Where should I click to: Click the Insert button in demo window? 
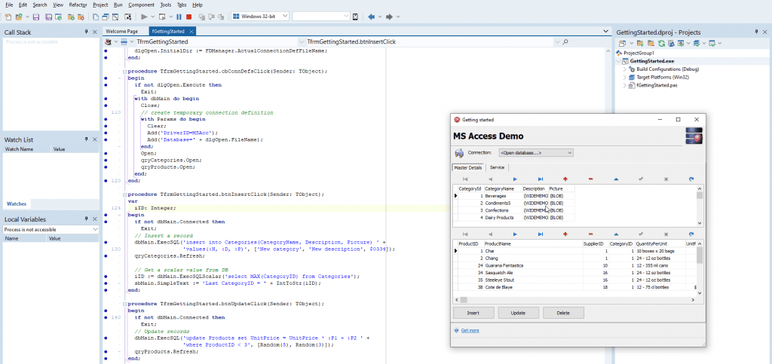(x=473, y=313)
